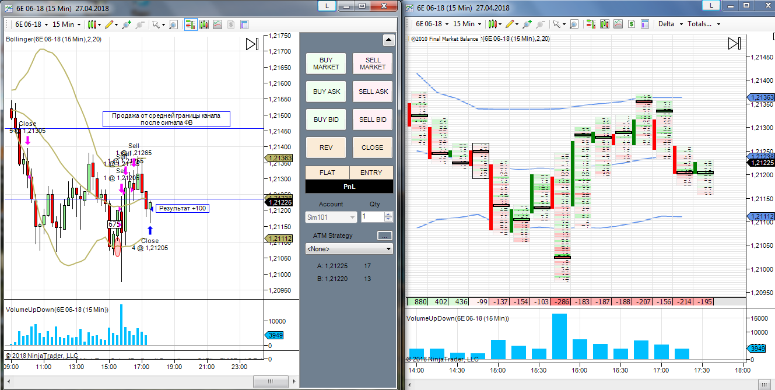The width and height of the screenshot is (775, 390).
Task: Open Indicators icon in right chart toolbar
Action: point(618,24)
